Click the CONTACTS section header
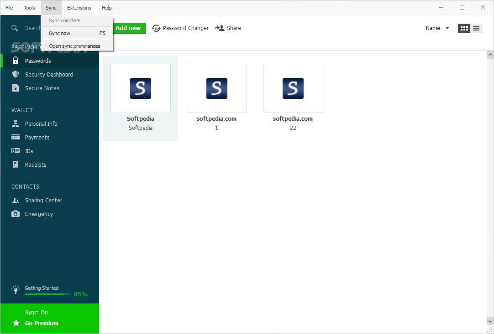494x334 pixels. (x=25, y=186)
